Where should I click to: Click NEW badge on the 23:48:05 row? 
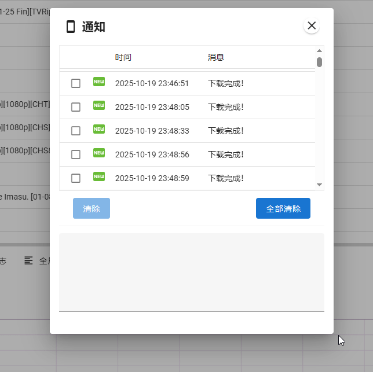tap(99, 105)
